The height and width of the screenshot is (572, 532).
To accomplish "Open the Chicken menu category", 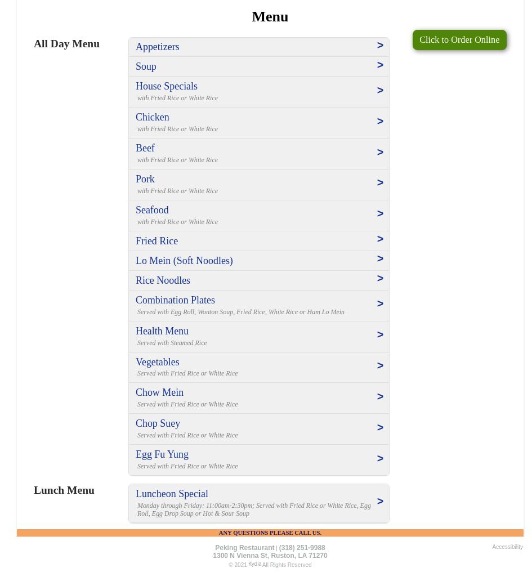I will point(153,117).
